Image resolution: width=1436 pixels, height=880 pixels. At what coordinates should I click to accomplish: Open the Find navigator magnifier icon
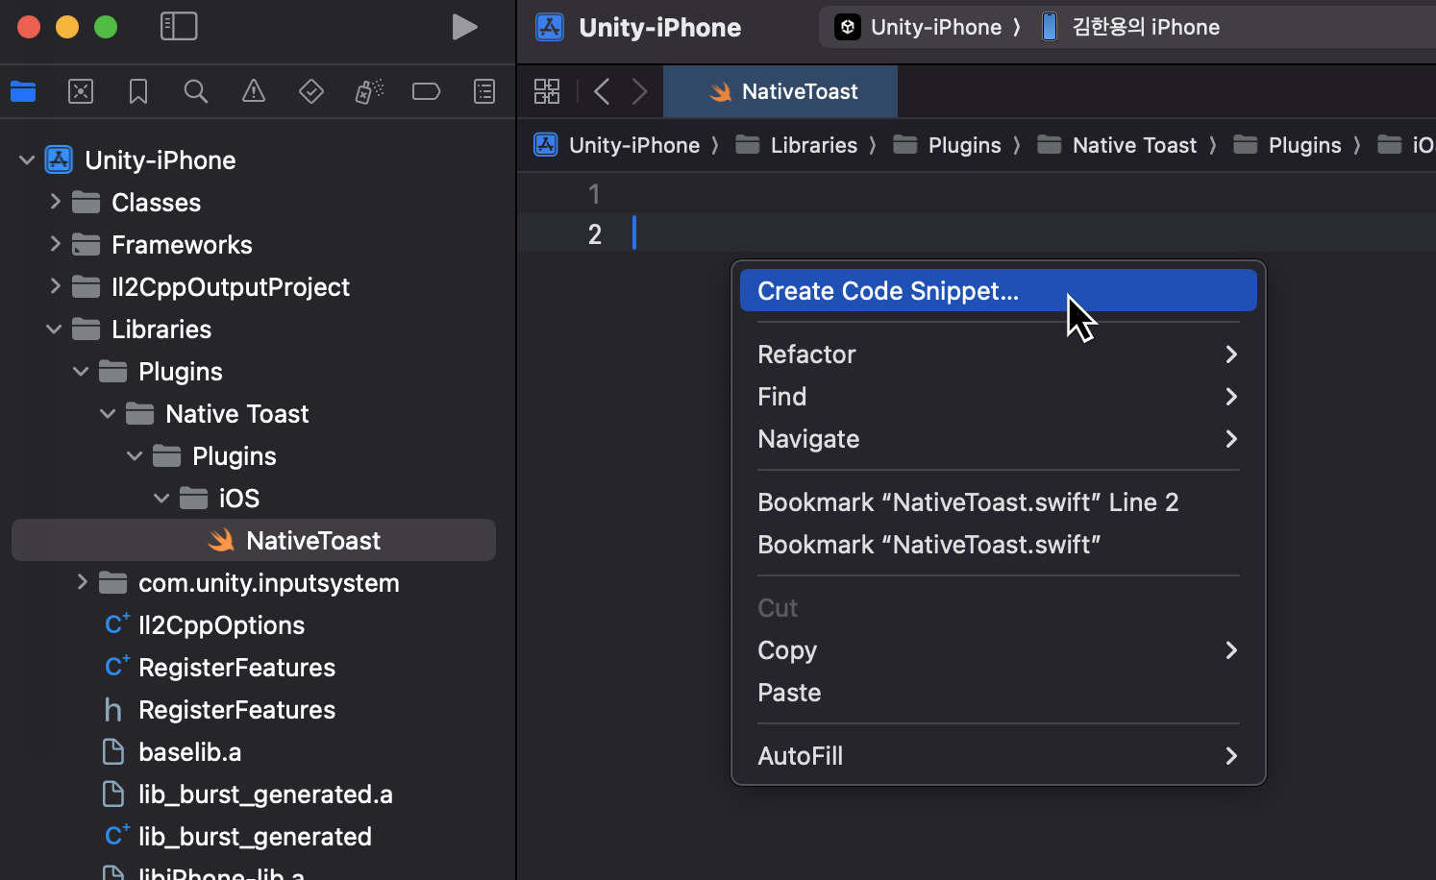point(196,91)
